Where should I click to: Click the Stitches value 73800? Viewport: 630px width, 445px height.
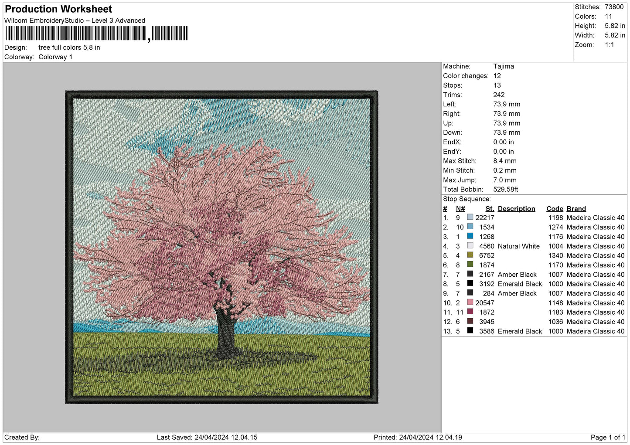[x=614, y=7]
